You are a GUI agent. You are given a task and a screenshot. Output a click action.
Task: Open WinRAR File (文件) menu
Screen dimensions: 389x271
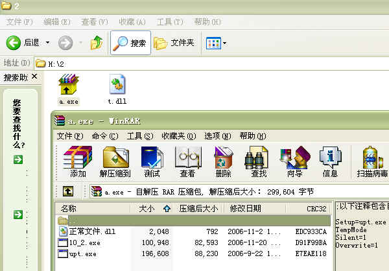pyautogui.click(x=70, y=136)
